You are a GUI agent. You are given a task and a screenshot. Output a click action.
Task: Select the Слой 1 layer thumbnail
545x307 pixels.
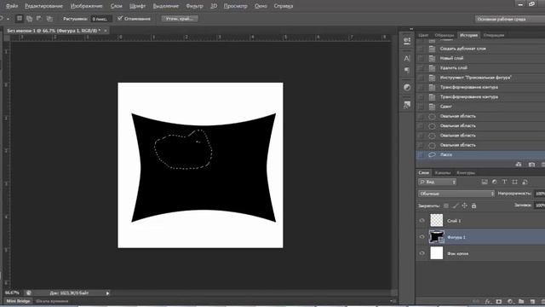tap(436, 220)
